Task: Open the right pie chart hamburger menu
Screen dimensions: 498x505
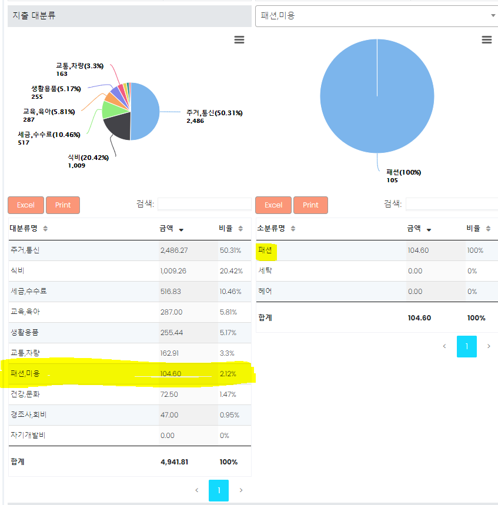Action: [x=486, y=39]
